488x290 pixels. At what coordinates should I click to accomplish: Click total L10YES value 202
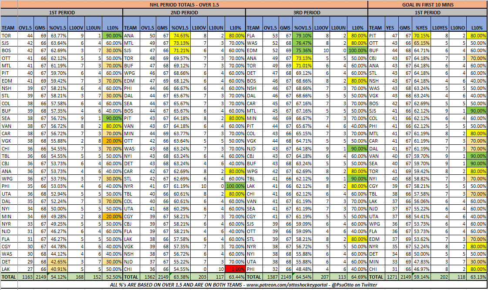coord(440,277)
